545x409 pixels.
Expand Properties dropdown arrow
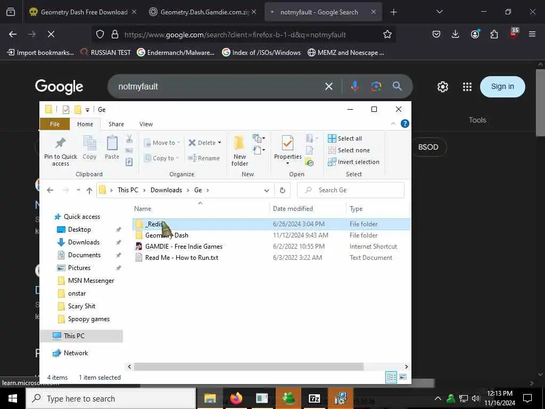coord(287,163)
